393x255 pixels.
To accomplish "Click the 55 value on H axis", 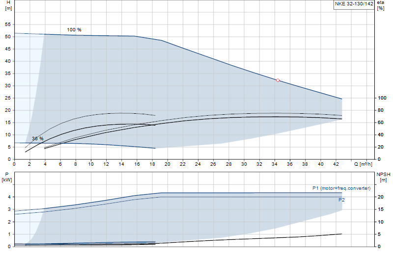I will click(8, 25).
